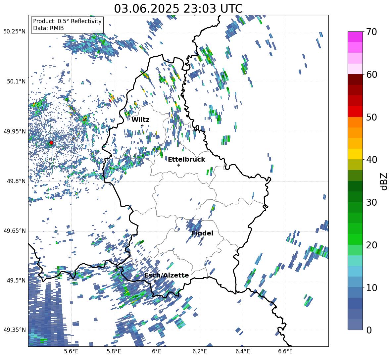Click the Findel station cross marker

pyautogui.click(x=202, y=239)
